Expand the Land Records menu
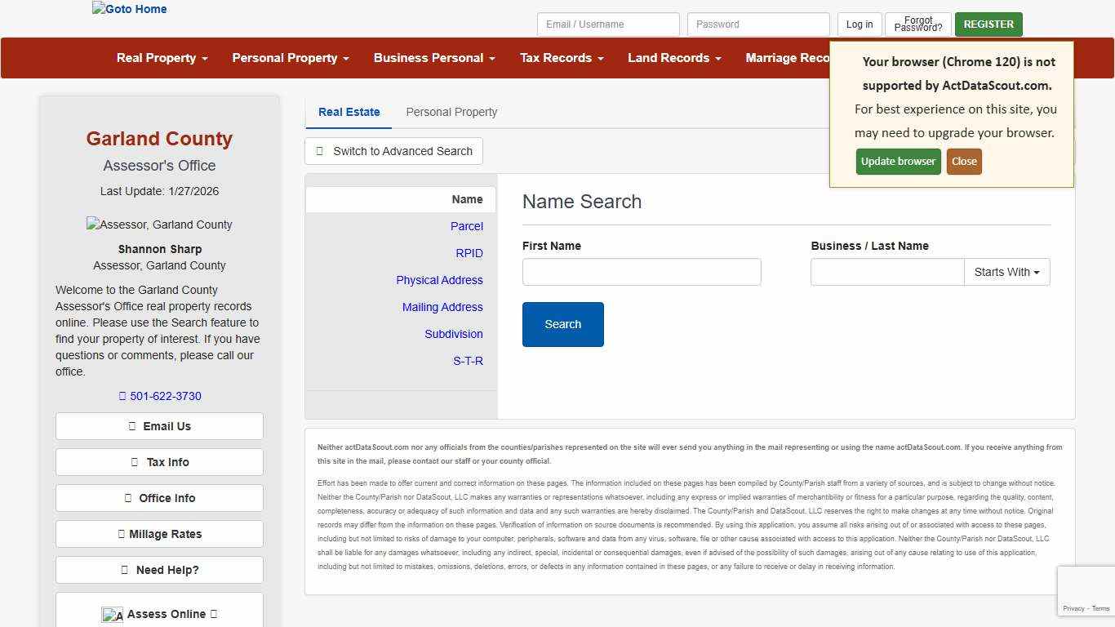 (674, 58)
